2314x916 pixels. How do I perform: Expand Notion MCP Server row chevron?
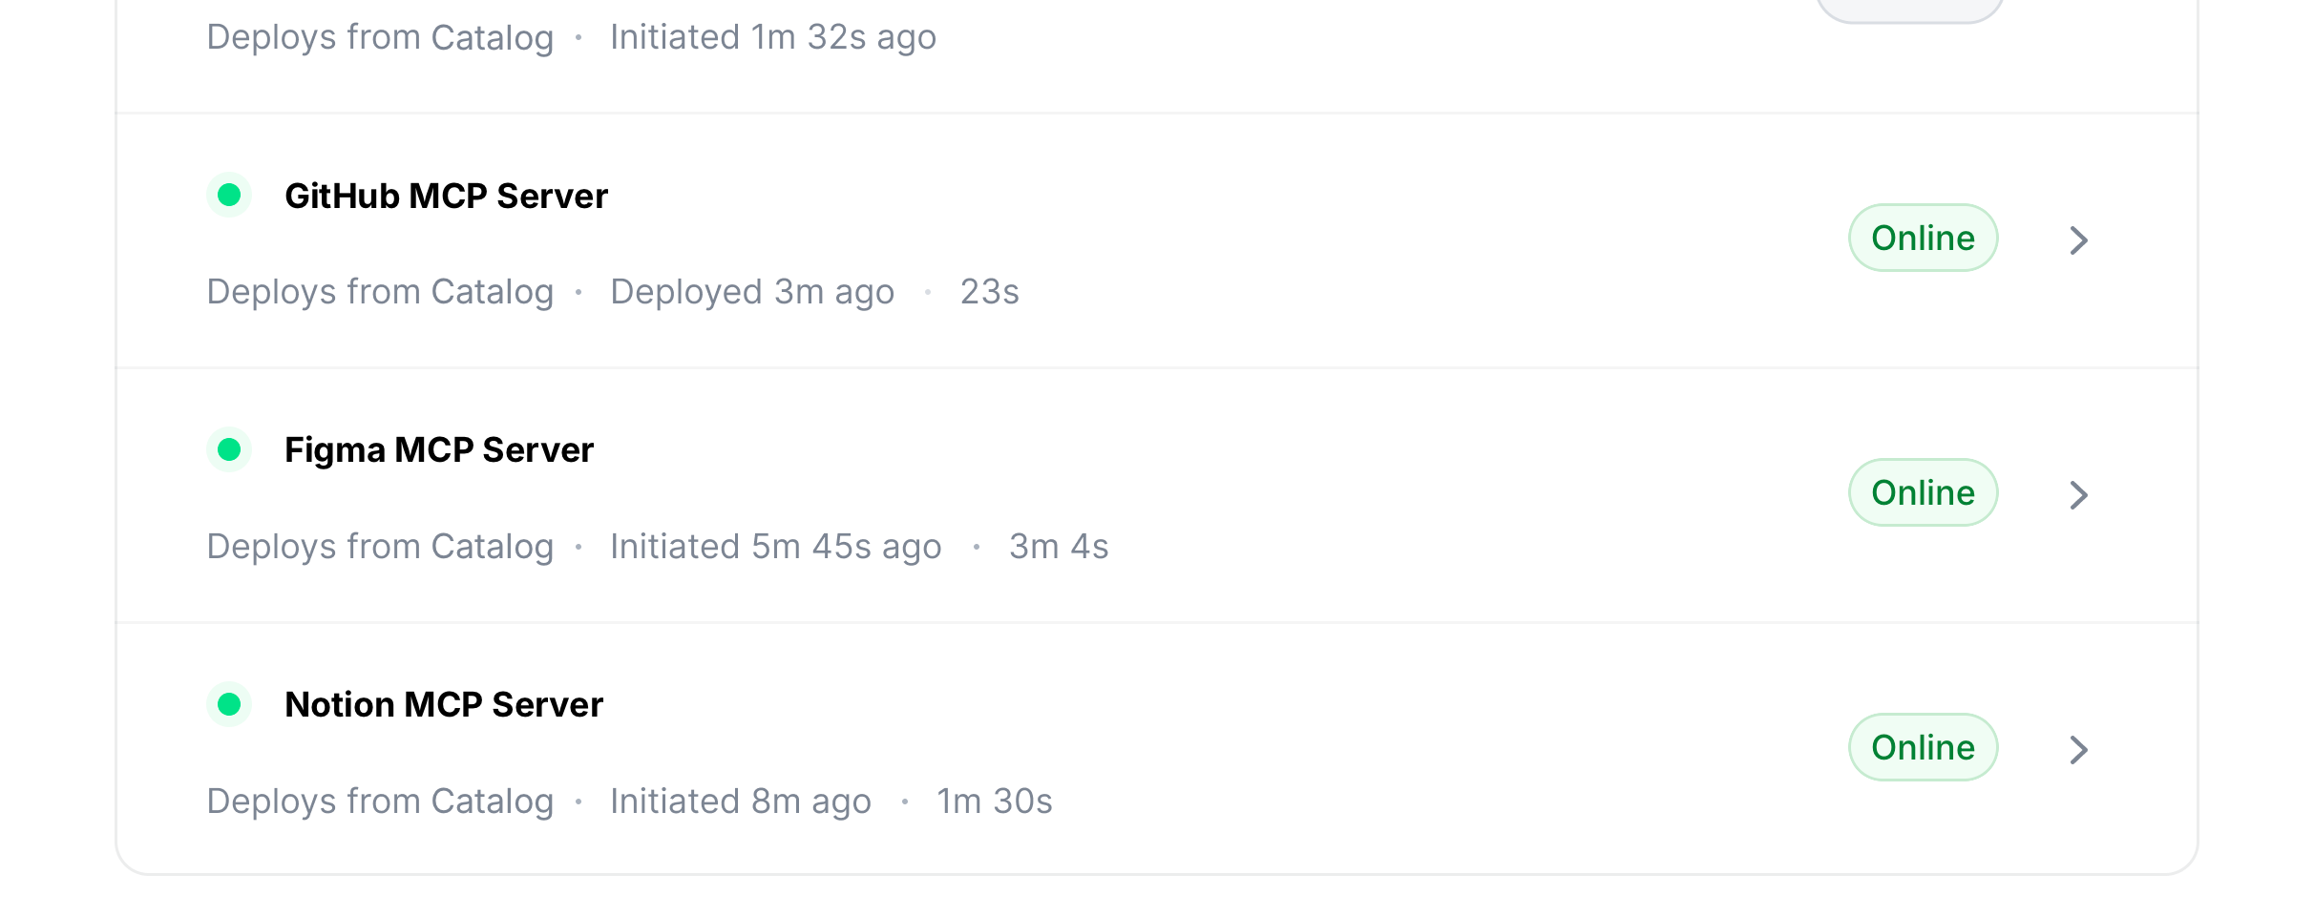click(2079, 750)
